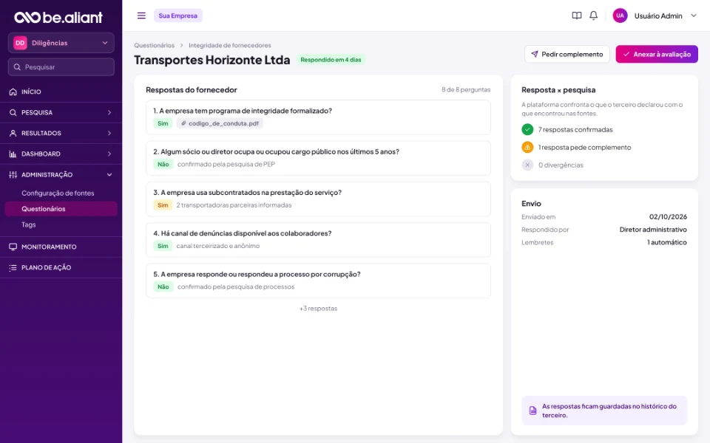Viewport: 710px width, 443px height.
Task: Click the Não tag on question 2
Action: 163,164
